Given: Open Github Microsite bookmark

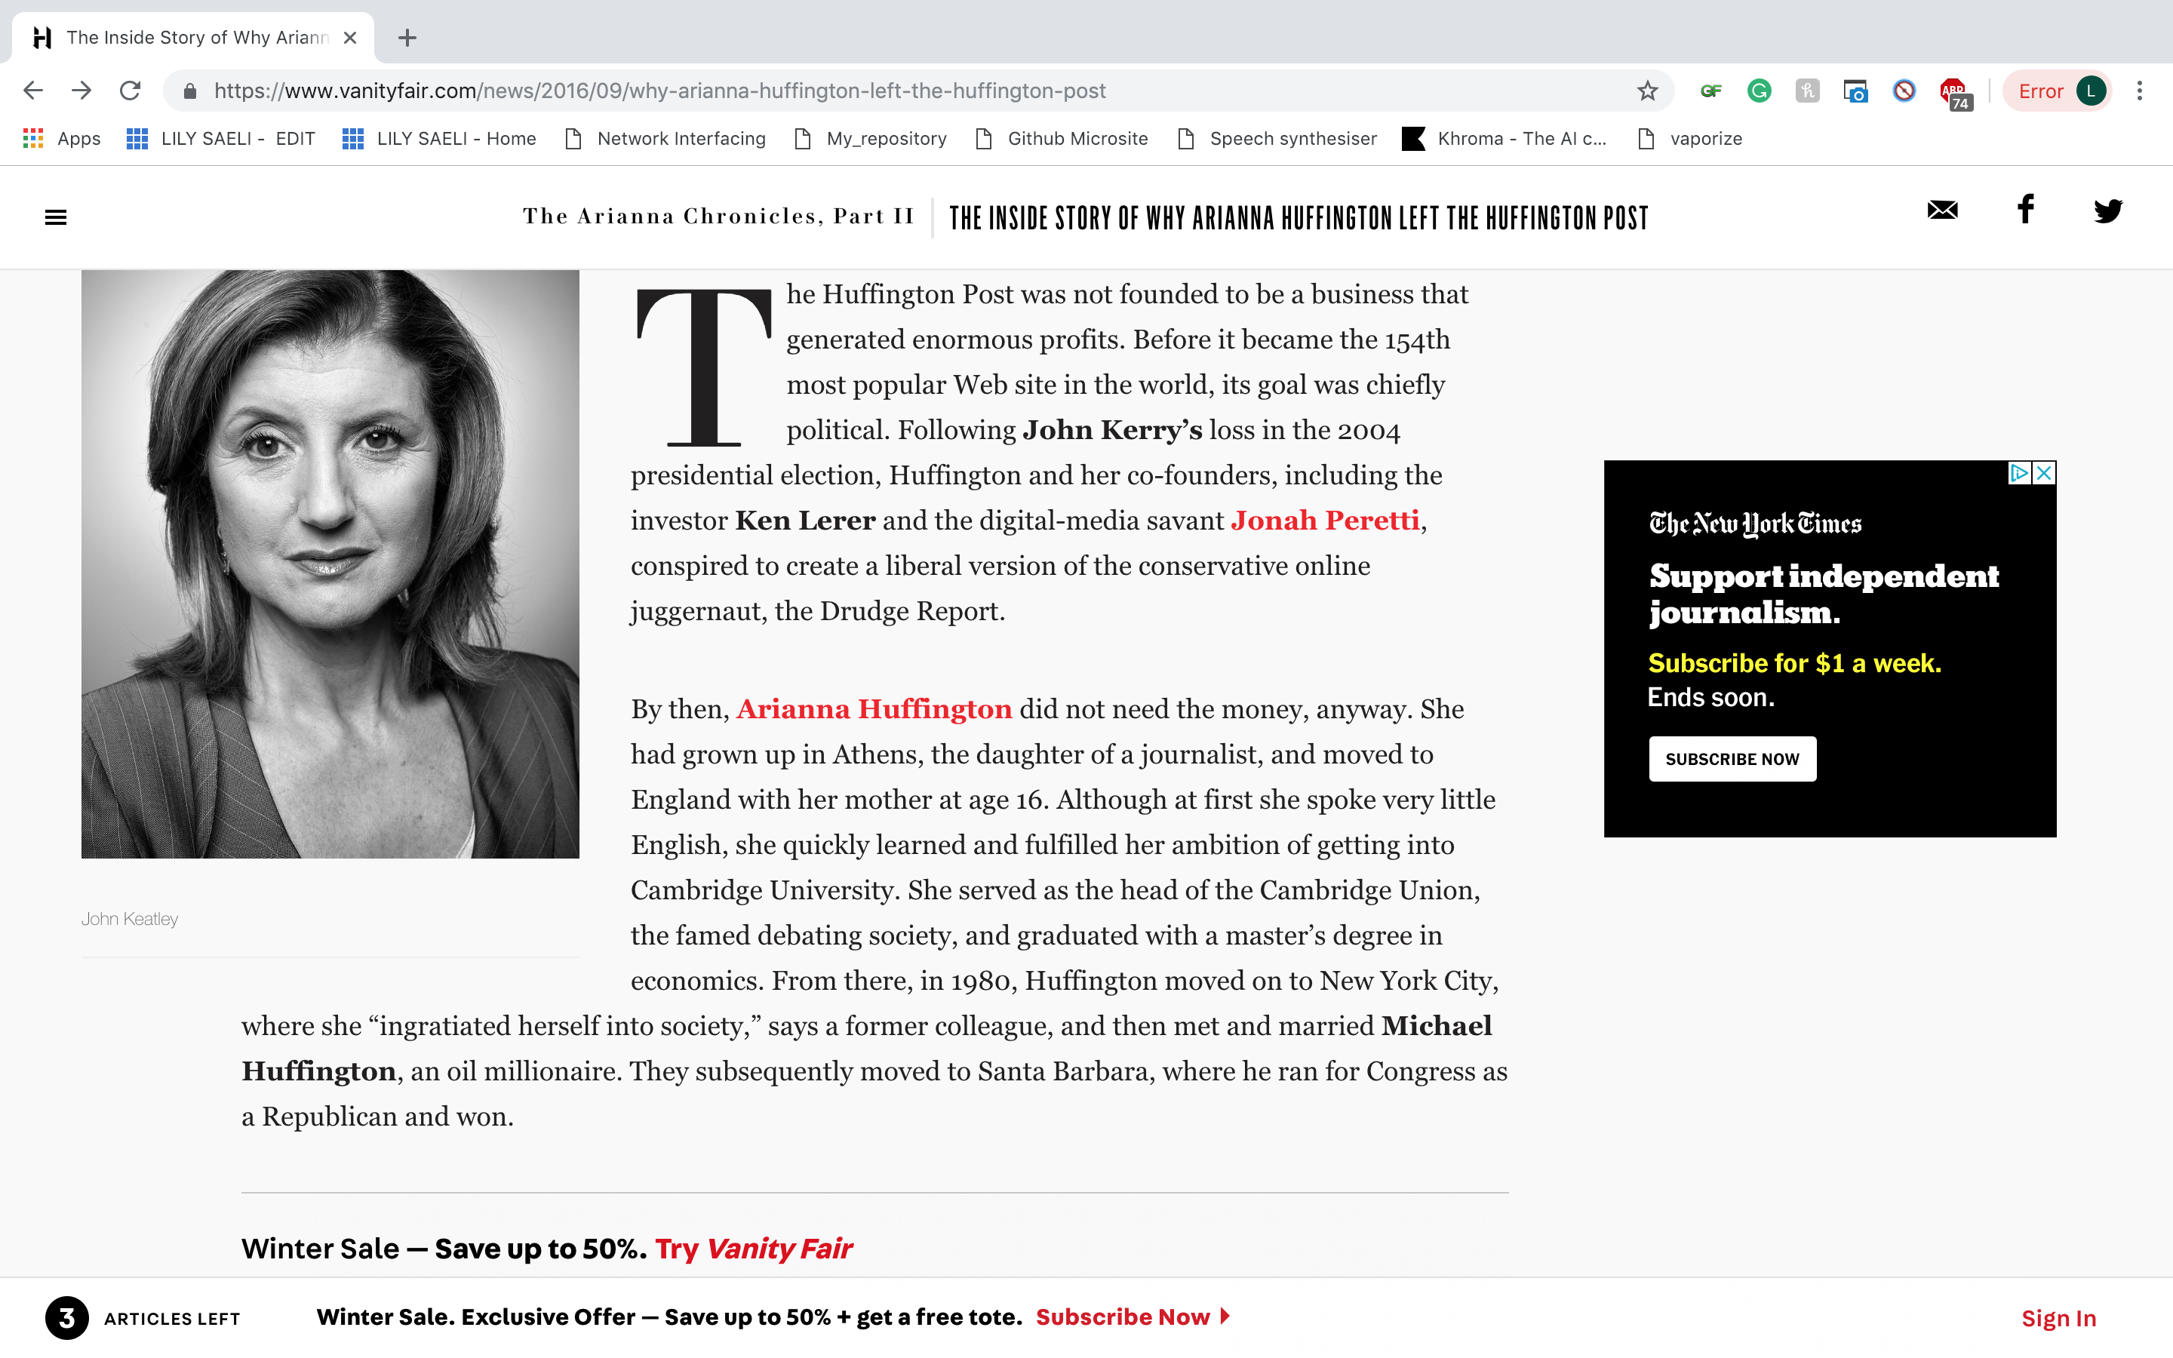Looking at the screenshot, I should tap(1062, 138).
